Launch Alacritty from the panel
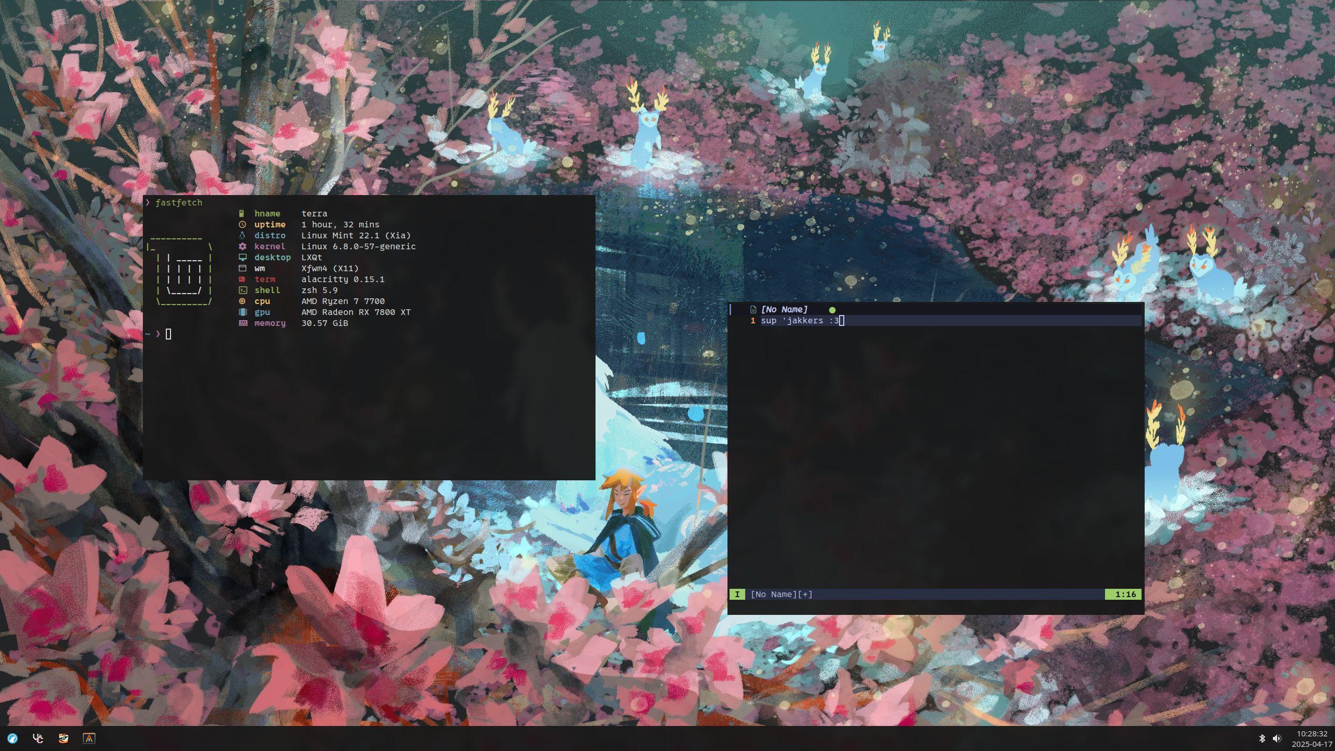This screenshot has height=751, width=1335. pos(89,738)
